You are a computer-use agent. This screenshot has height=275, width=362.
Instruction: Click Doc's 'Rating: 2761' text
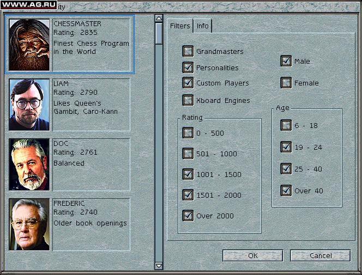[x=75, y=152]
